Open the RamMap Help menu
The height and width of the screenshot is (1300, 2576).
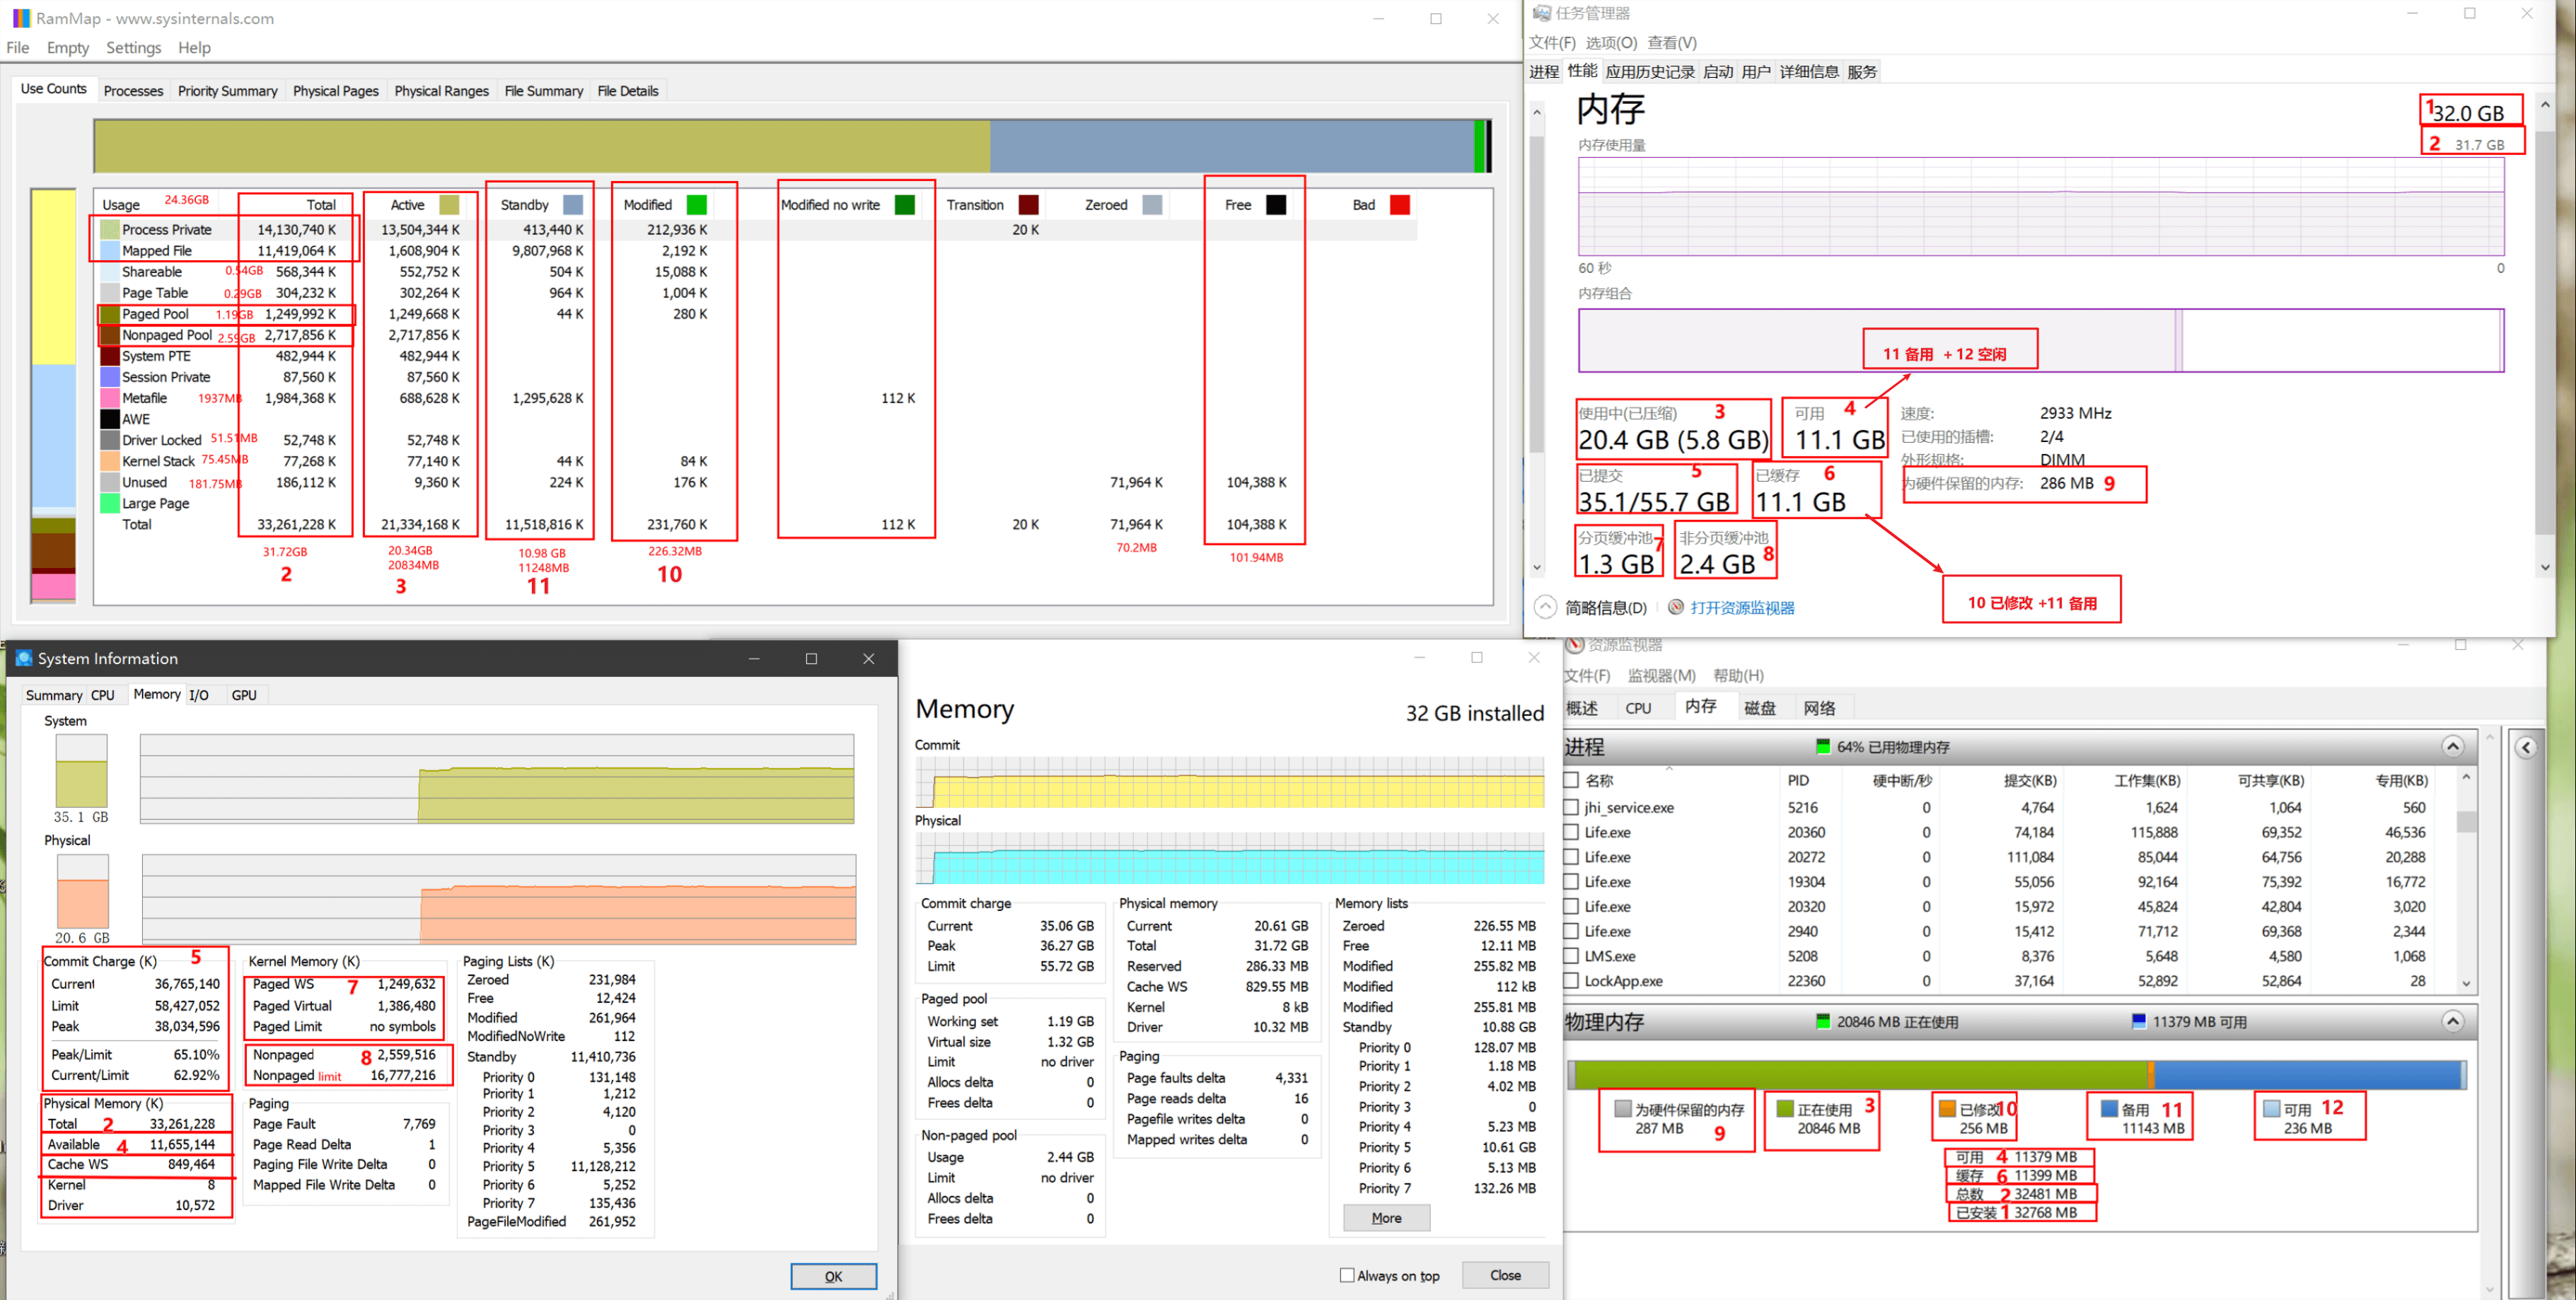click(x=194, y=47)
